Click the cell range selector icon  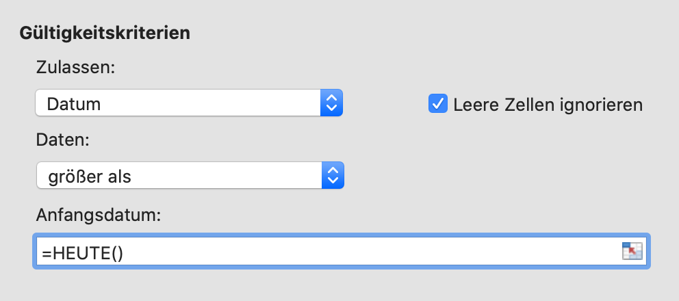pos(632,251)
